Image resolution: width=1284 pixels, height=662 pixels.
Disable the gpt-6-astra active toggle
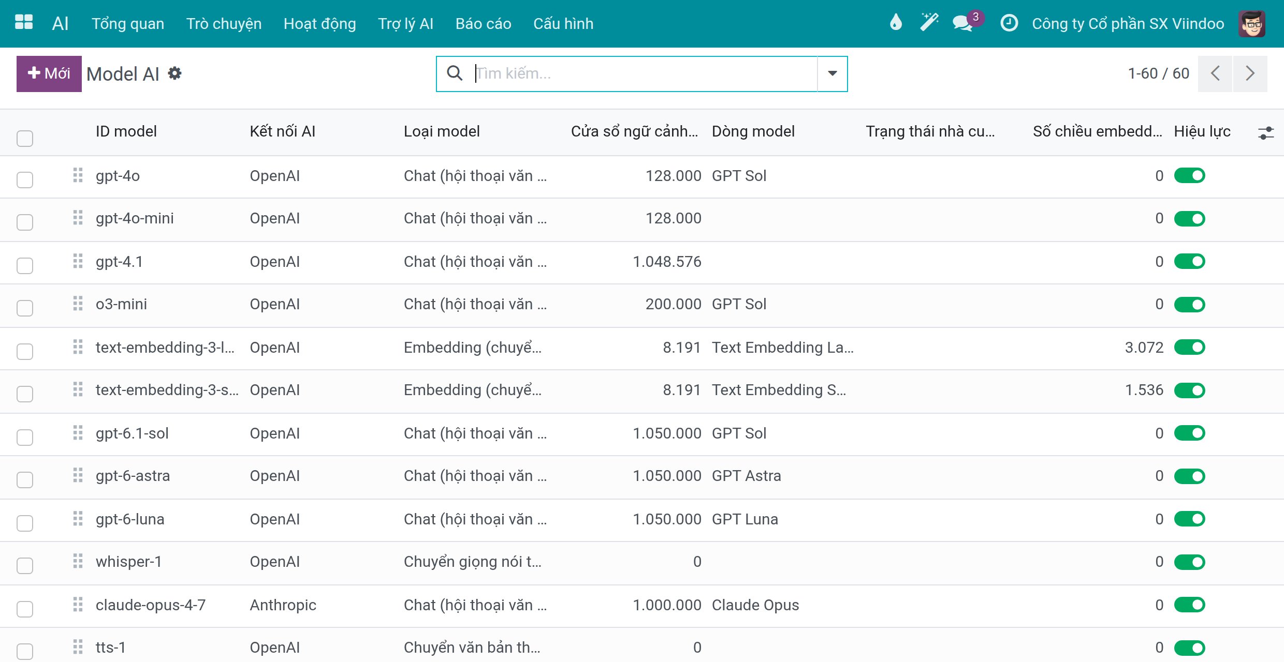(x=1189, y=476)
